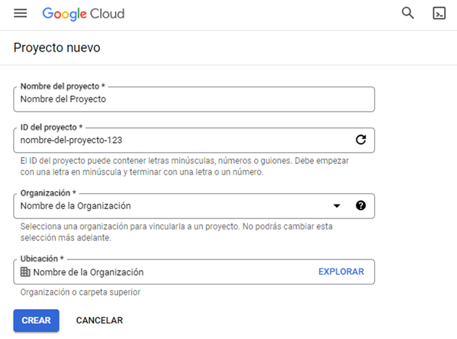457x339 pixels.
Task: Click the 'Organización o carpeta superior' hint
Action: pyautogui.click(x=80, y=292)
